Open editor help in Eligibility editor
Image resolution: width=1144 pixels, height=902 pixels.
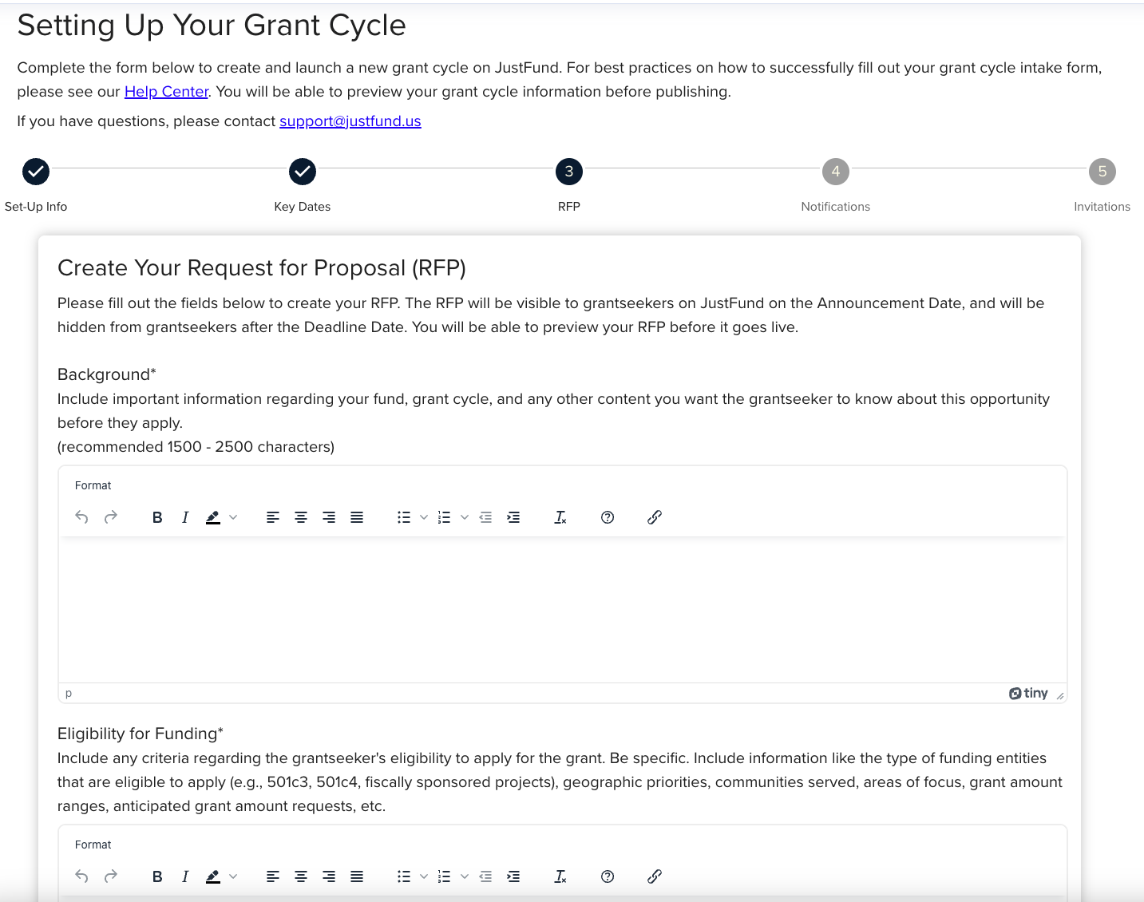[608, 876]
